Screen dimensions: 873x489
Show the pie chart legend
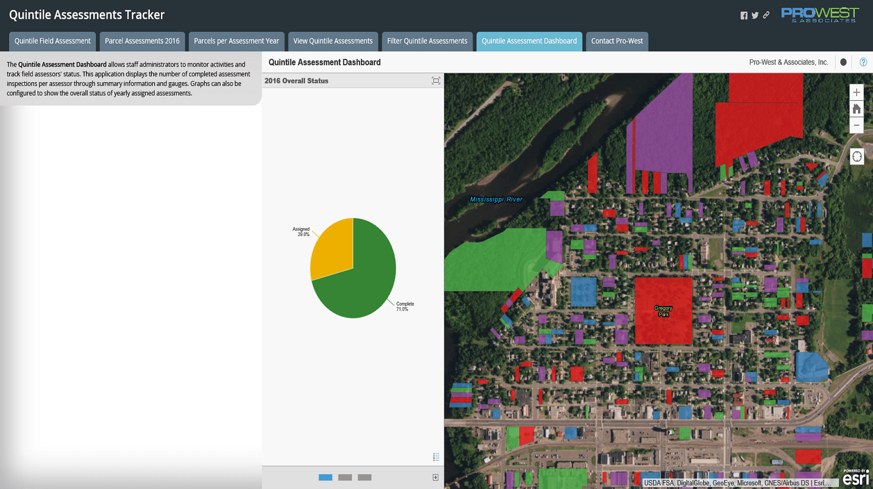436,457
